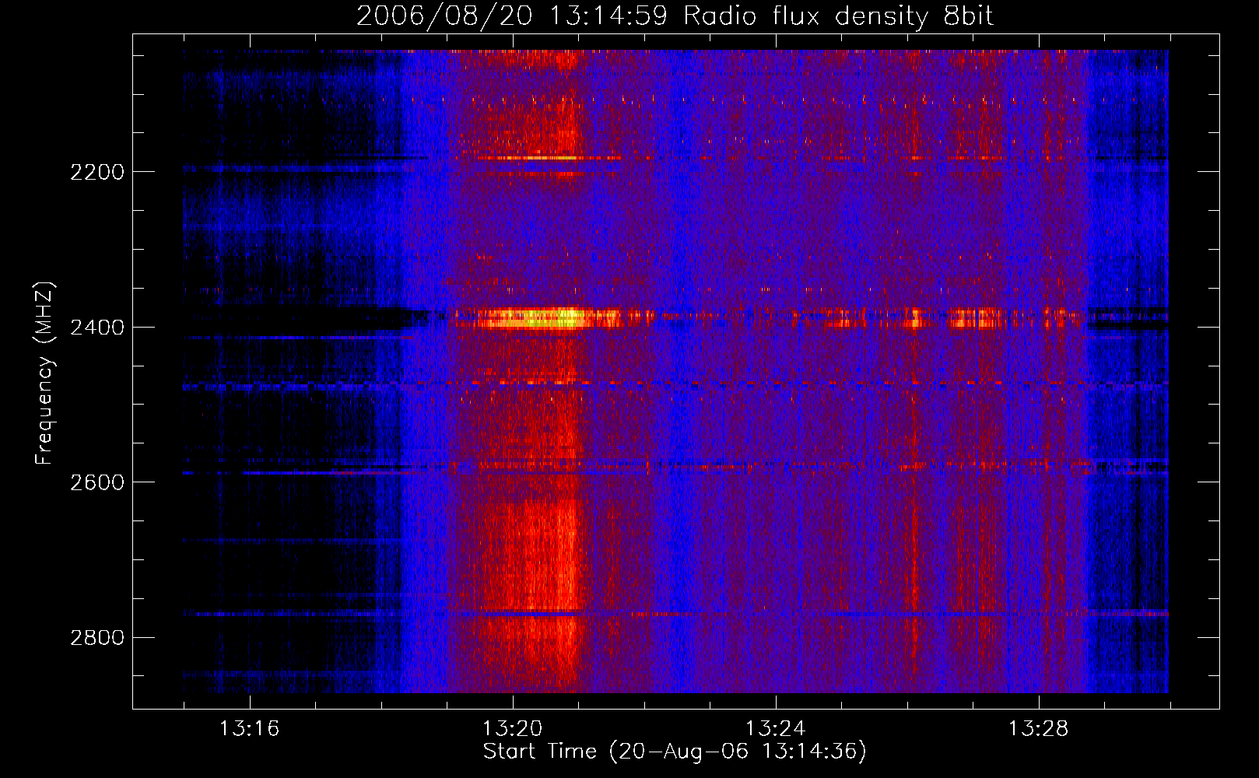
Task: Click the 2800 frequency tick label
Action: pos(97,638)
